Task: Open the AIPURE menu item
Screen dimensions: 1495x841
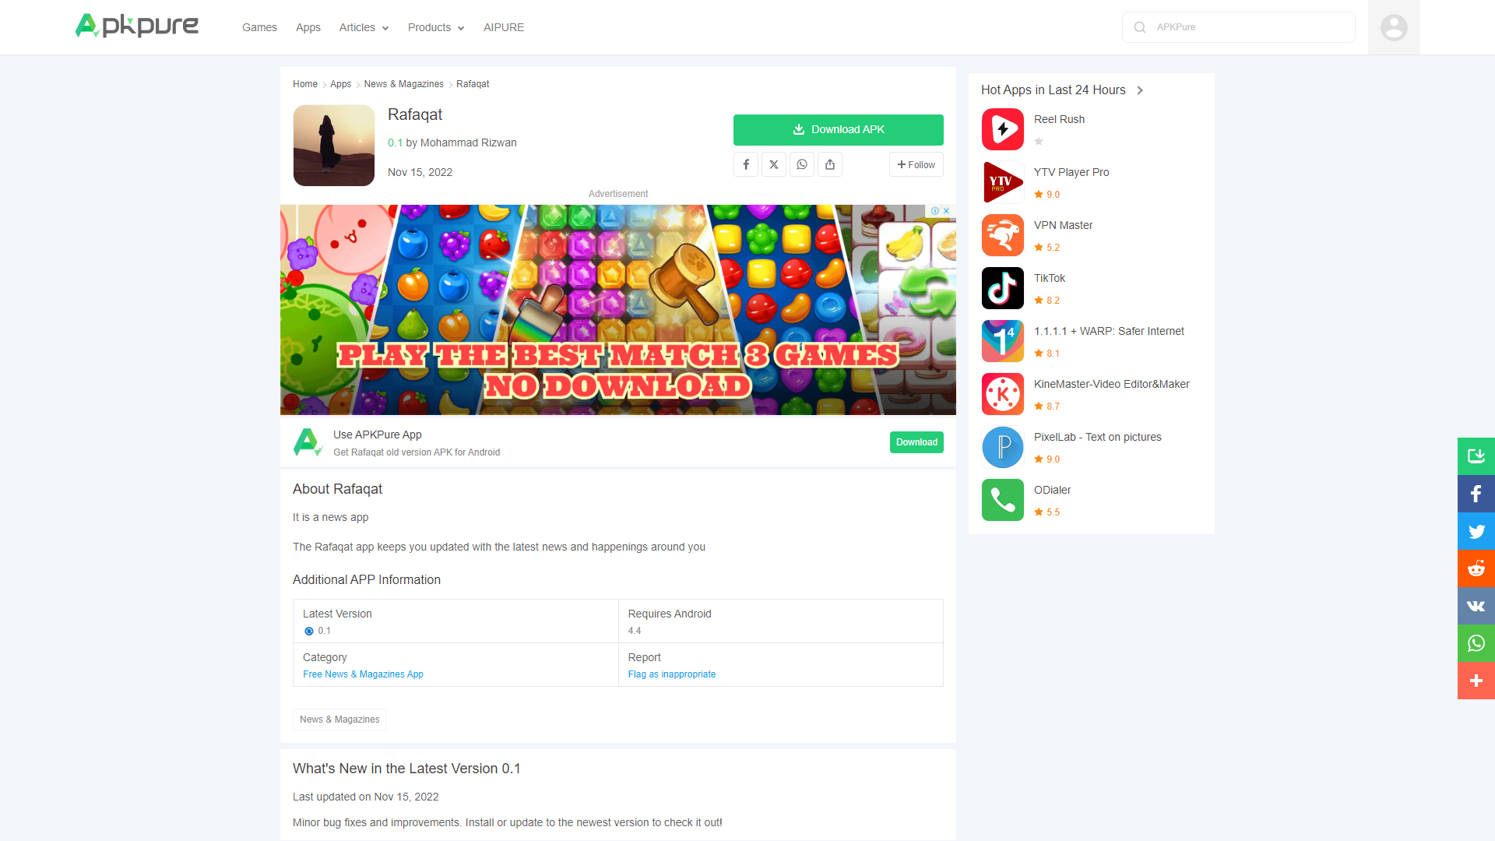Action: 504,27
